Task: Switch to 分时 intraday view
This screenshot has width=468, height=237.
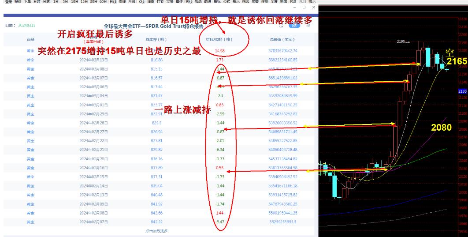Action: point(37,1)
